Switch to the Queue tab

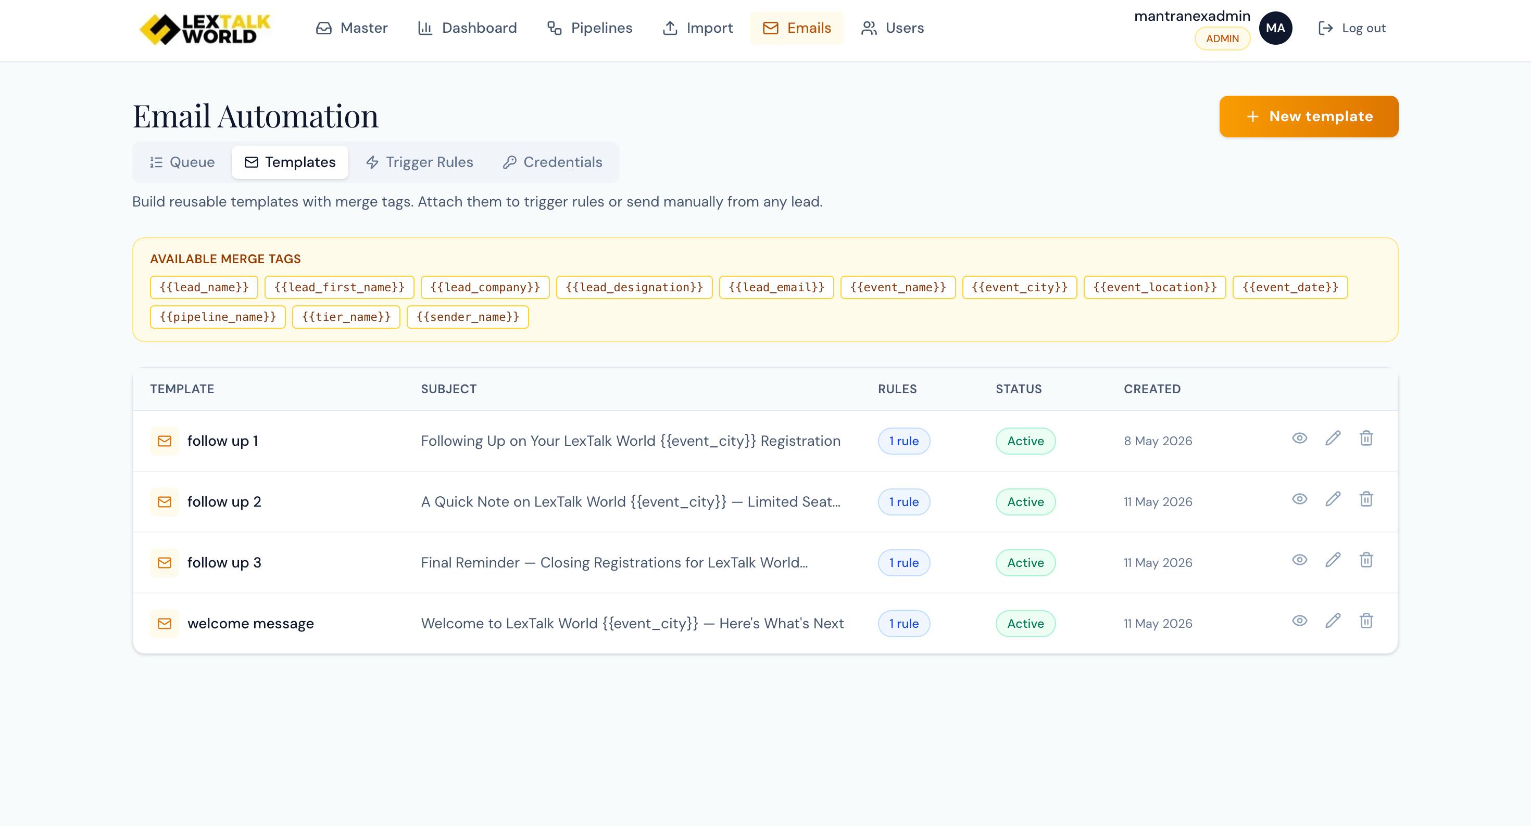pyautogui.click(x=182, y=162)
